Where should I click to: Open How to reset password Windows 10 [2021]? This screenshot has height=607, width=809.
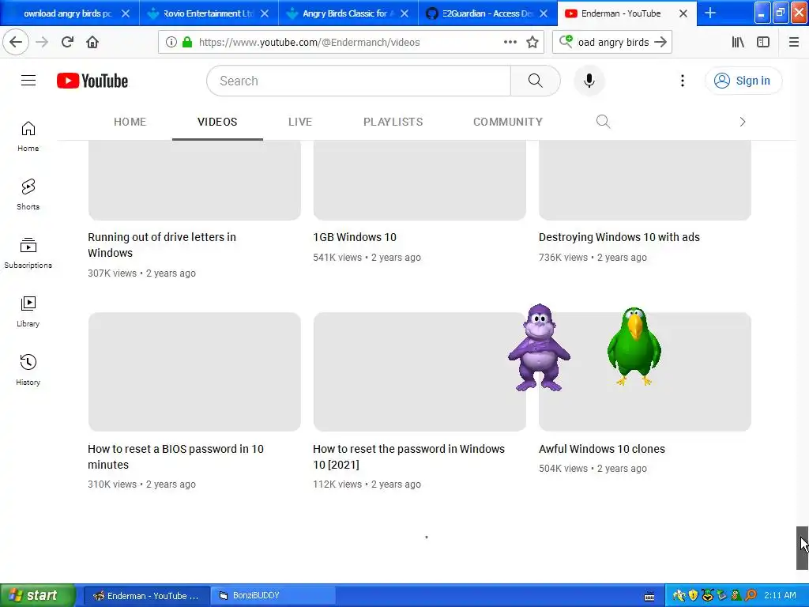coord(408,456)
